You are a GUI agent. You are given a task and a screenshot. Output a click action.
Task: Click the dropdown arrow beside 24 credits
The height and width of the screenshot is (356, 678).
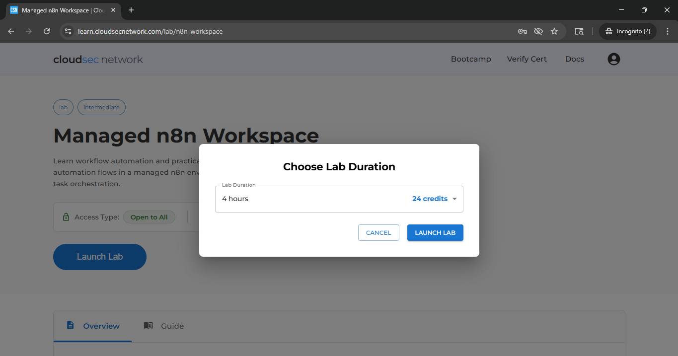pyautogui.click(x=454, y=199)
